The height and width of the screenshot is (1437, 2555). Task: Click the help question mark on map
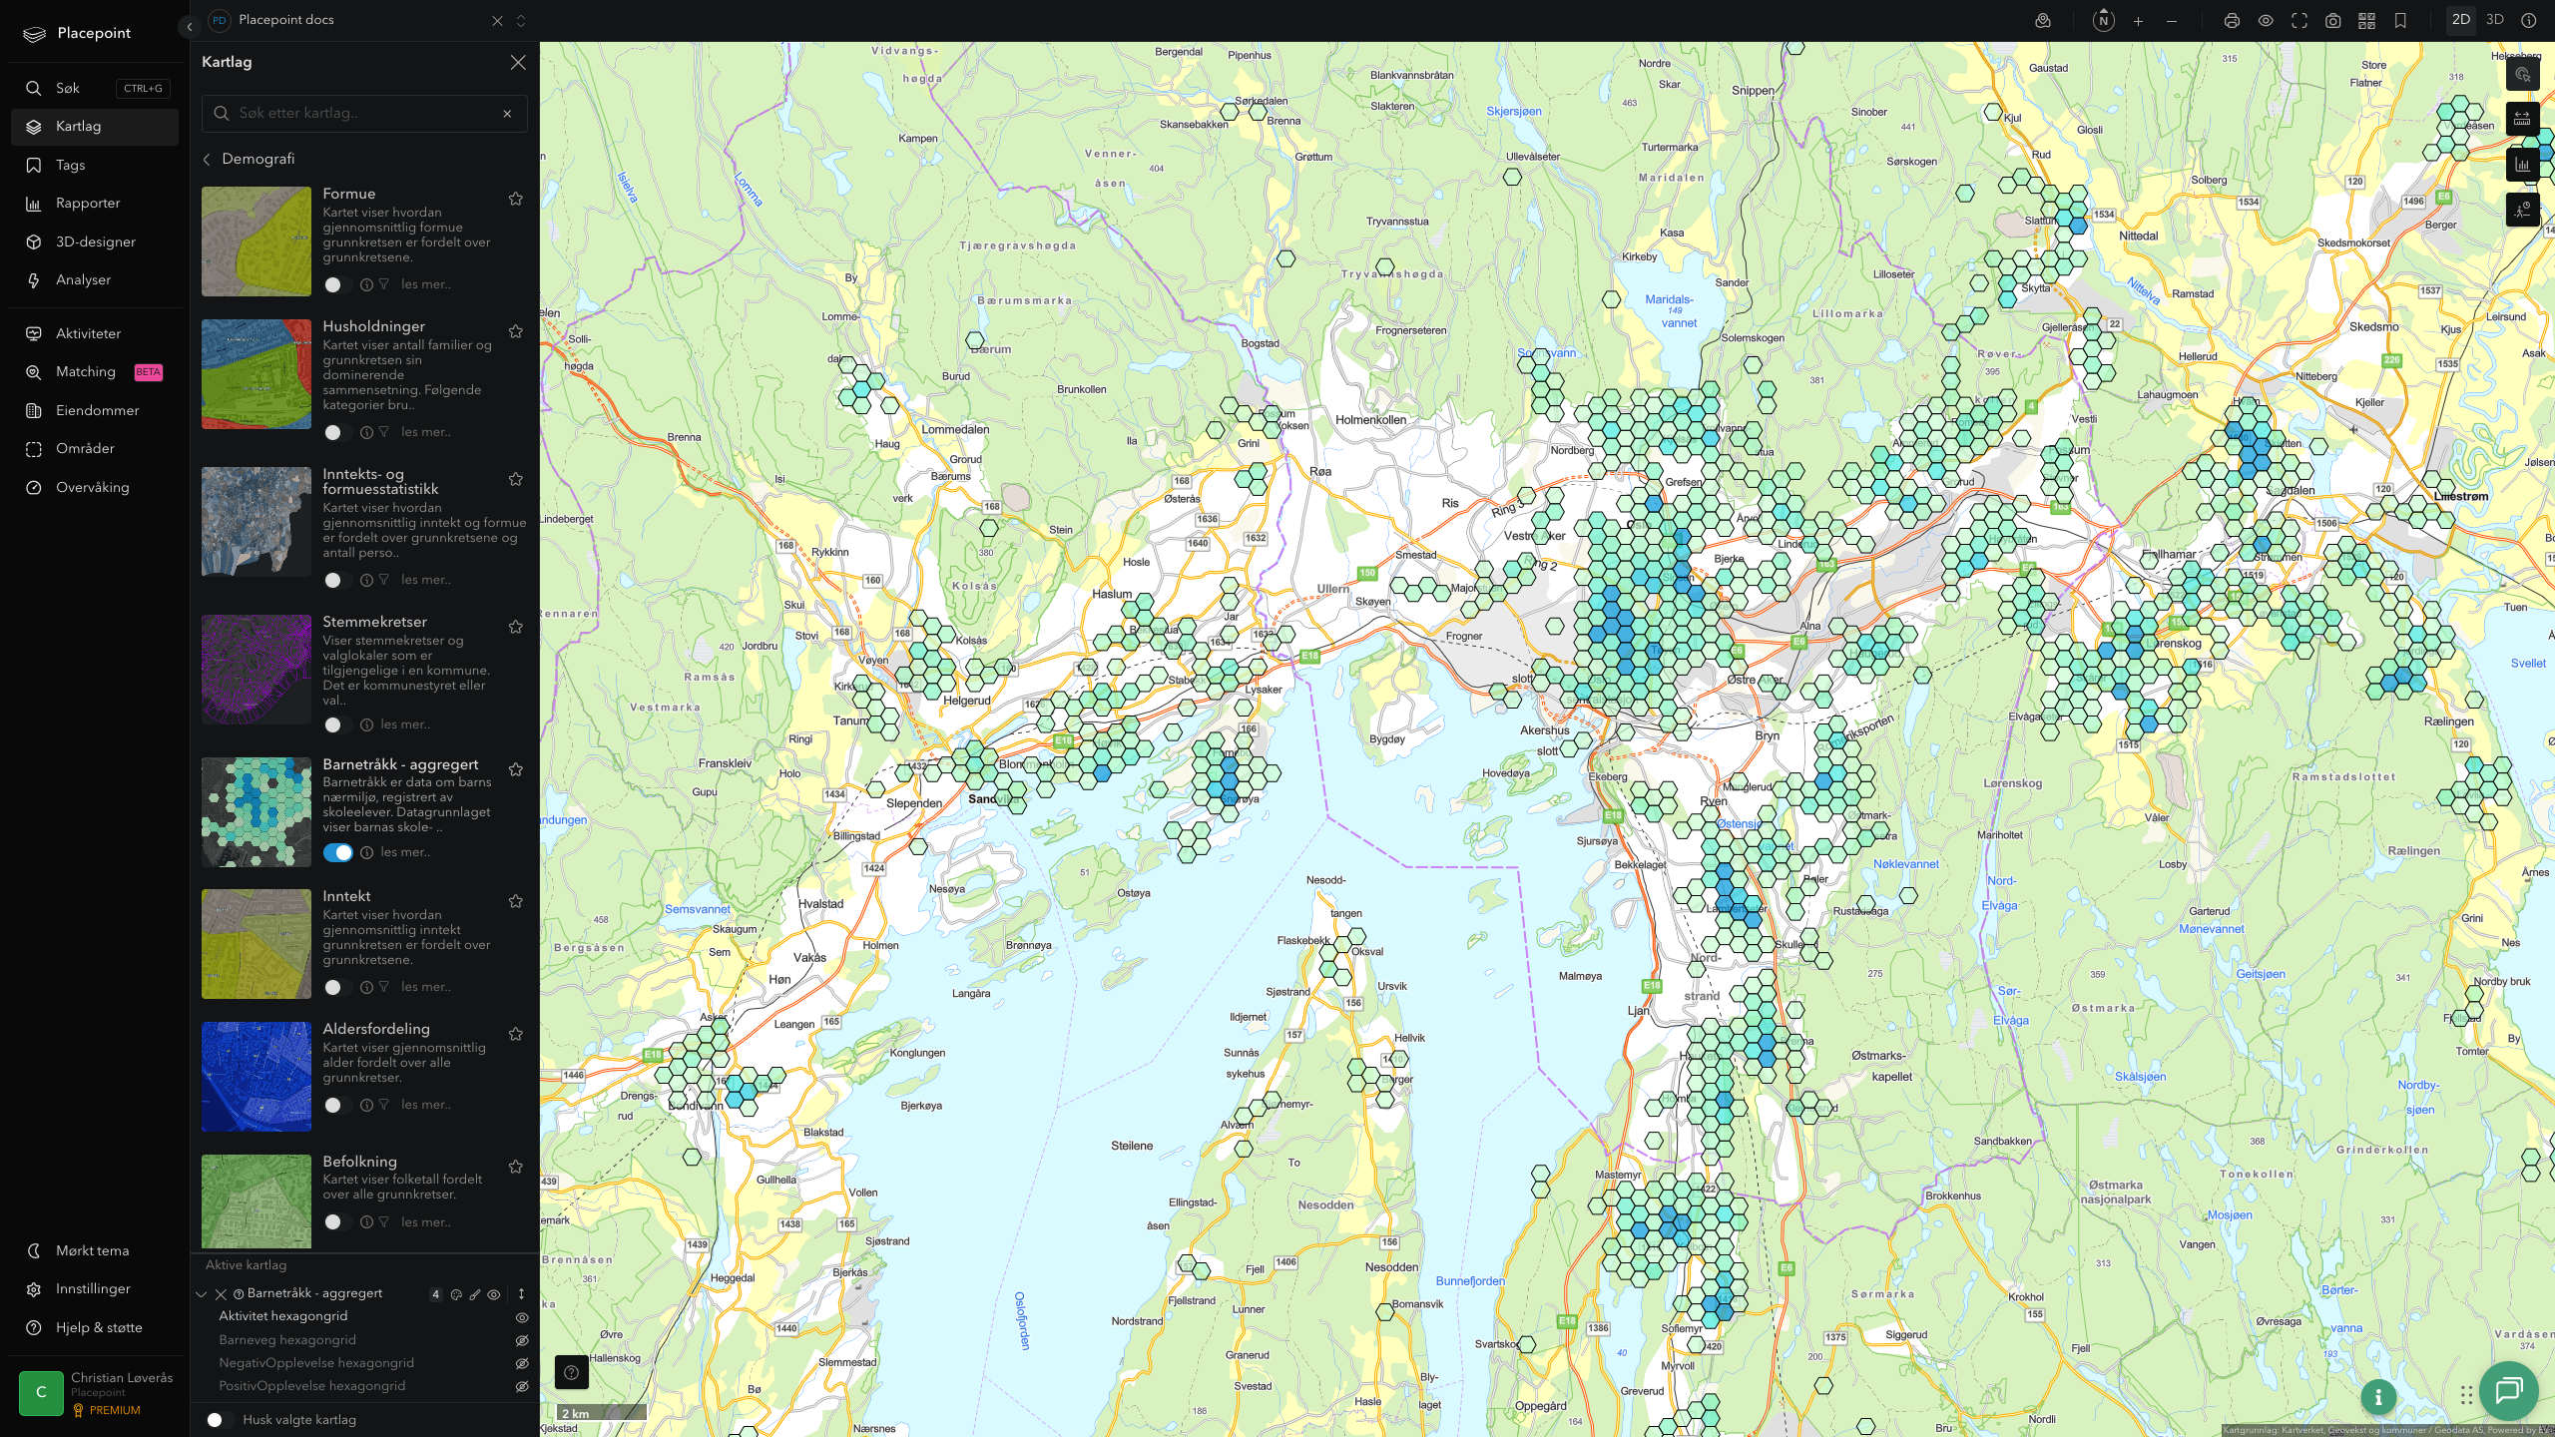(571, 1372)
